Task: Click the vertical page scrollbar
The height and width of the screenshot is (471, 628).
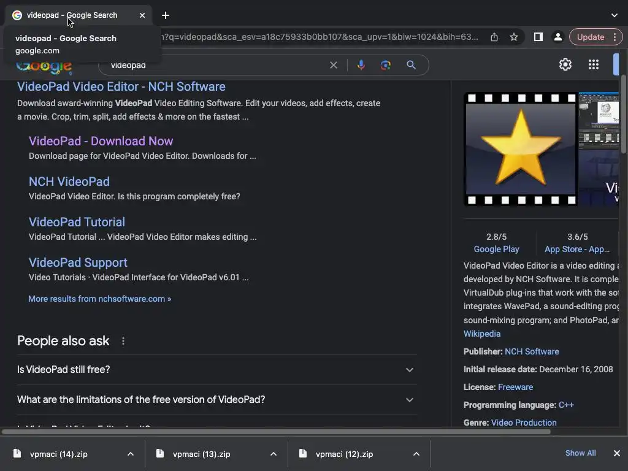Action: pos(624,115)
